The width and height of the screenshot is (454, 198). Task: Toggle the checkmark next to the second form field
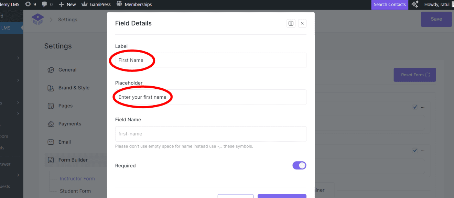(x=415, y=151)
